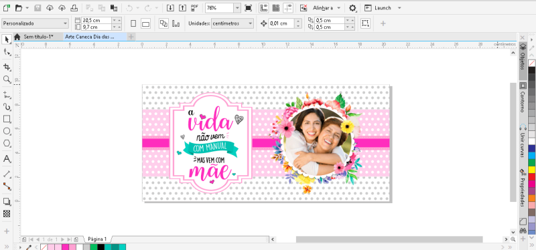
Task: Click the new document tab plus button
Action: pyautogui.click(x=131, y=37)
